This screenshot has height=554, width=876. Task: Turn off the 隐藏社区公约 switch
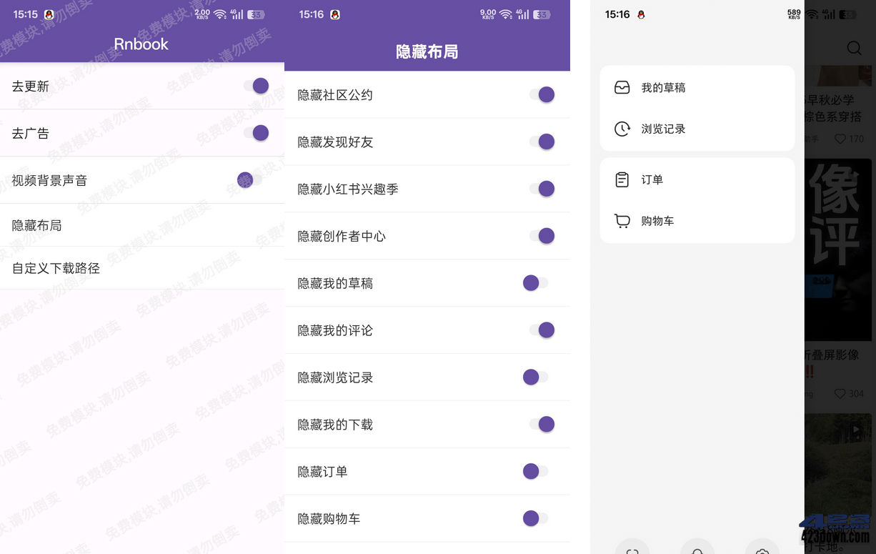(x=545, y=94)
